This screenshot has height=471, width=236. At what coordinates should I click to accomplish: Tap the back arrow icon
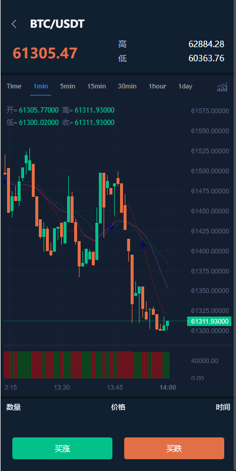click(x=14, y=24)
